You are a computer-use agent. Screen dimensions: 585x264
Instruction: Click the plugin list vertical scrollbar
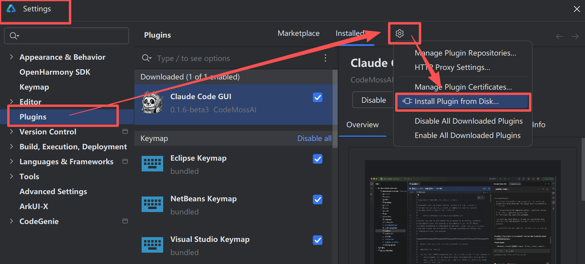click(335, 109)
